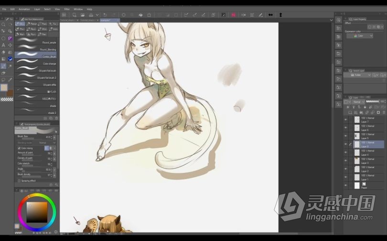Click the pink highlighted command bar icon
This screenshot has height=241, width=387.
pos(233,15)
